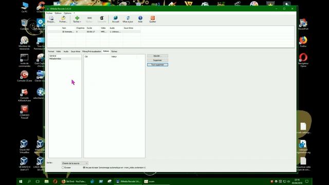The image size is (329, 185).
Task: Click the Supprimer button
Action: (158, 60)
